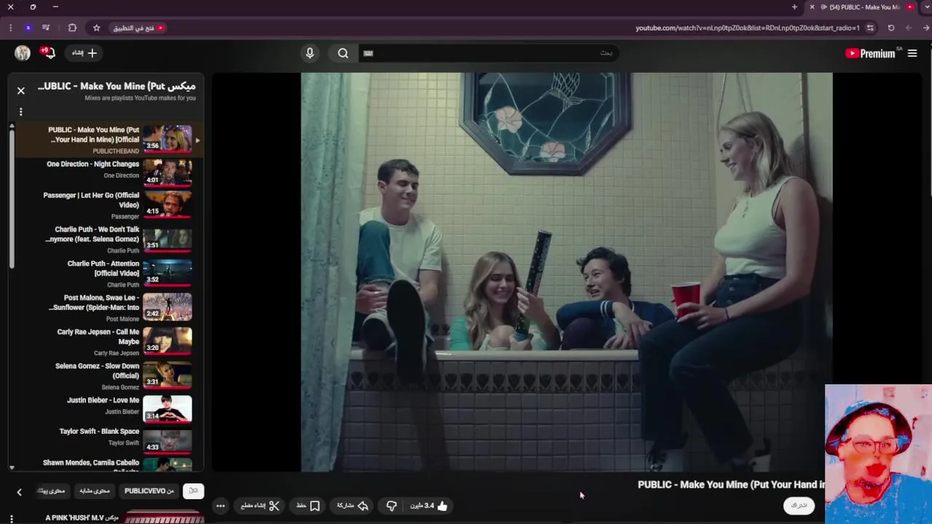Screen dimensions: 932x524
Task: Start voice search with the microphone
Action: [309, 53]
